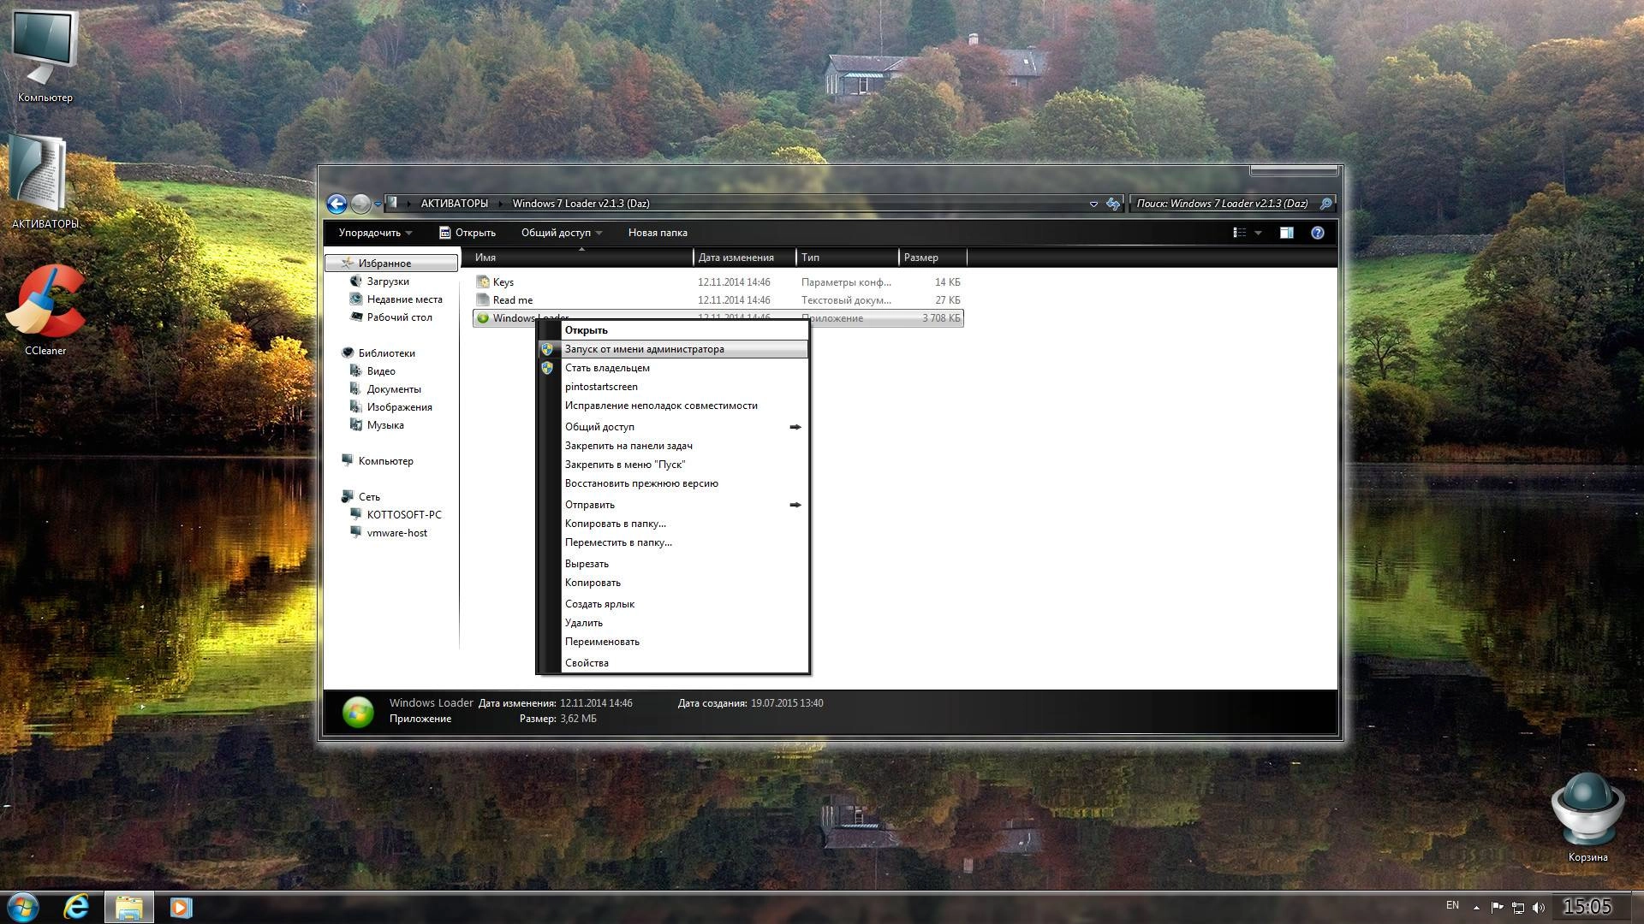Toggle the preview pane icon
Screen dimensions: 1644x924
point(1286,233)
